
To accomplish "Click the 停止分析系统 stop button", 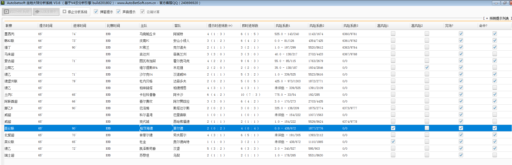I will (75, 12).
